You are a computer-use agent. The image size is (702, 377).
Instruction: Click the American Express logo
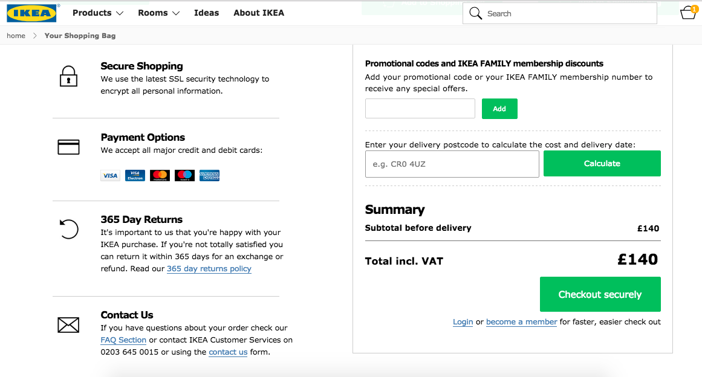(210, 175)
